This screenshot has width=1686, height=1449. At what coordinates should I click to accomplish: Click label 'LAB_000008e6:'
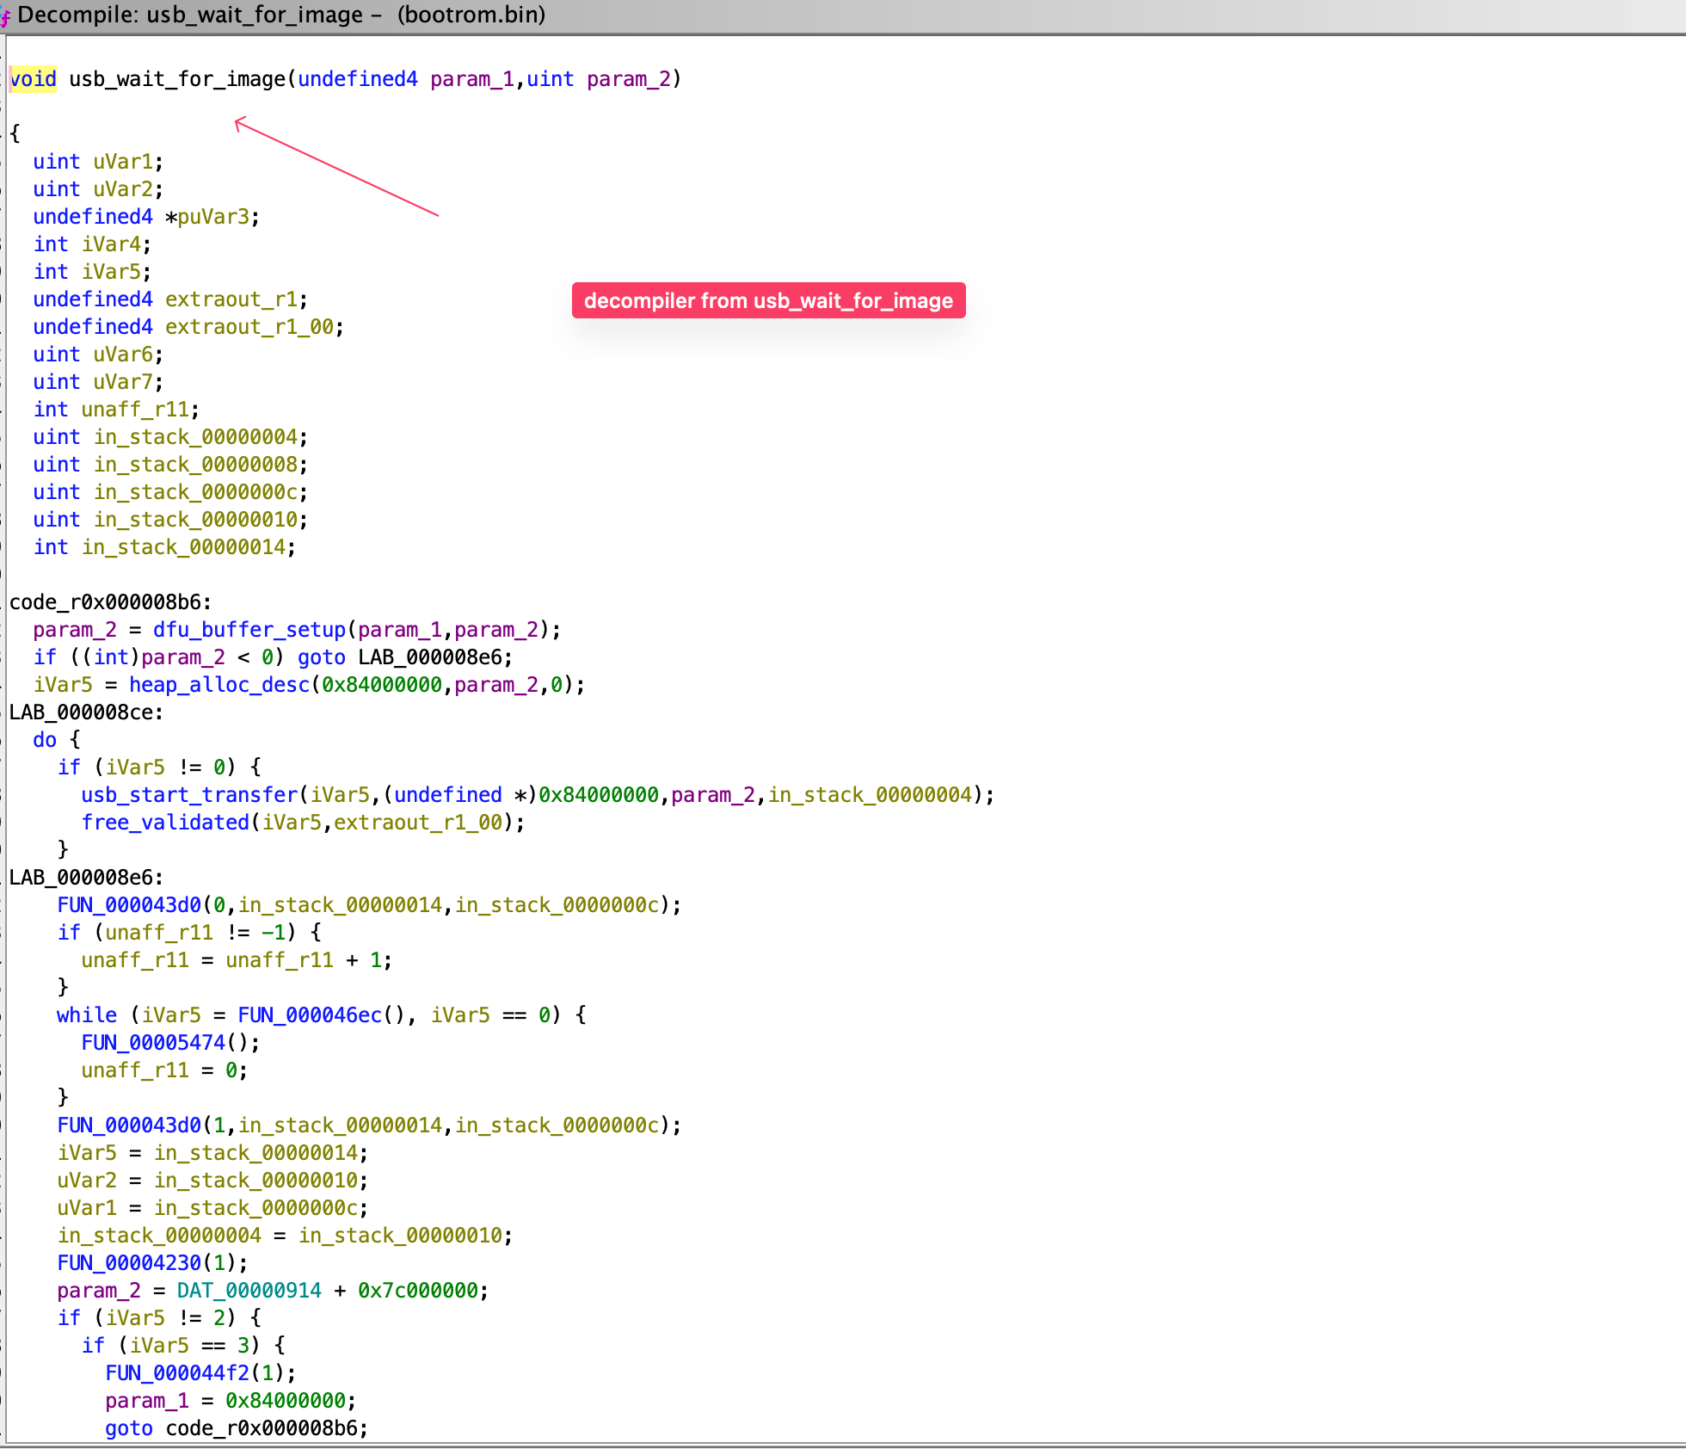tap(86, 878)
